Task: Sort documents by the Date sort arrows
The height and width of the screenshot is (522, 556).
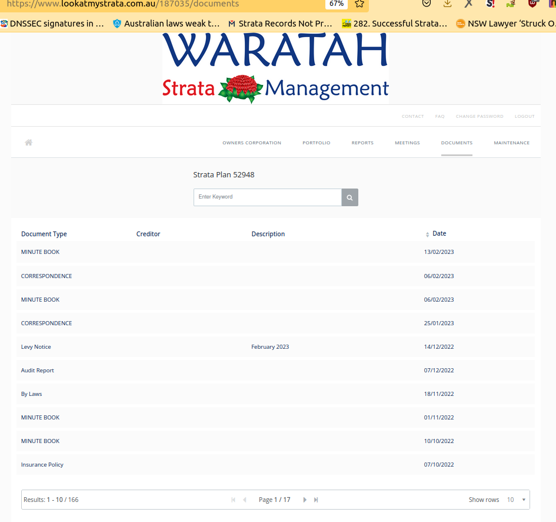Action: tap(427, 234)
